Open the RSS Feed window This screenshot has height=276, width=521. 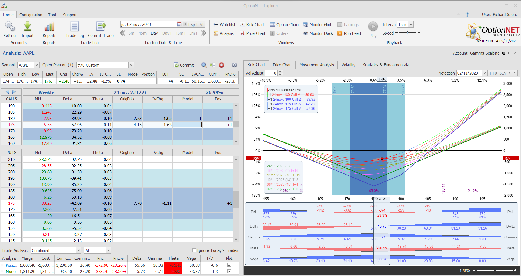[x=349, y=33]
